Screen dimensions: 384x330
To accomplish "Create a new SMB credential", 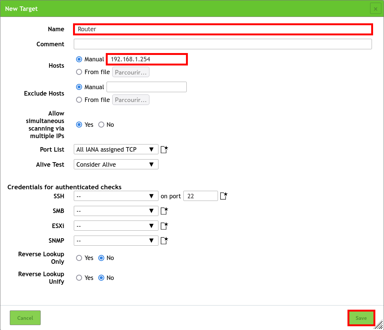I will click(164, 211).
